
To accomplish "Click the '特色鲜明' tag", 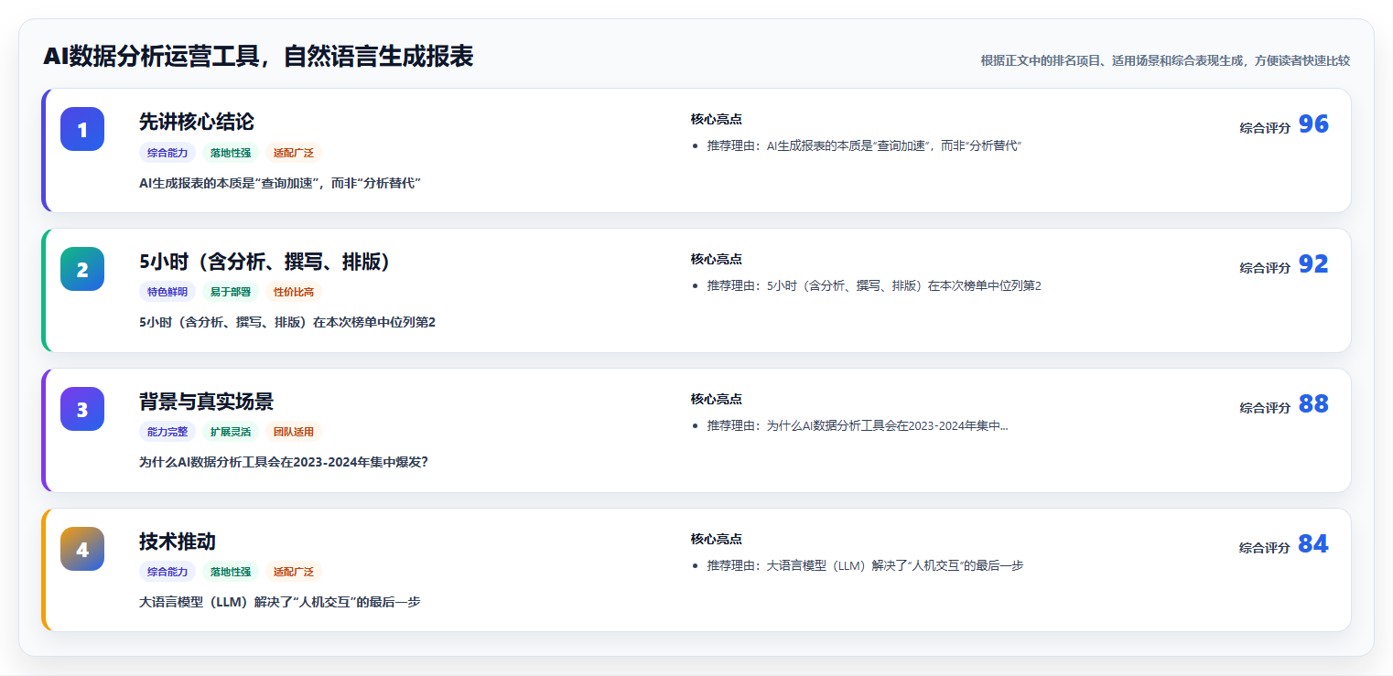I will (x=167, y=293).
